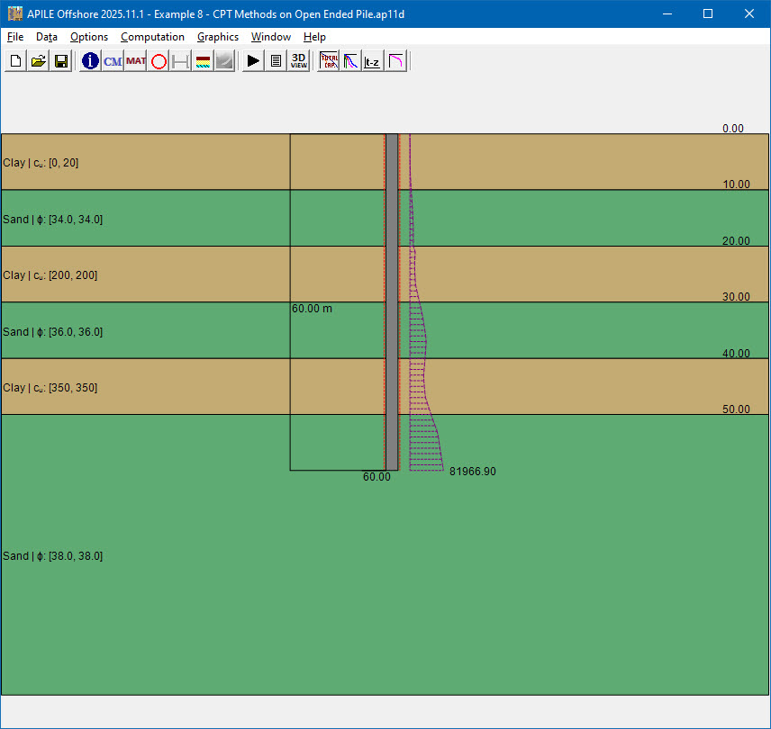Open the MAT material icon
771x729 pixels.
pyautogui.click(x=135, y=61)
